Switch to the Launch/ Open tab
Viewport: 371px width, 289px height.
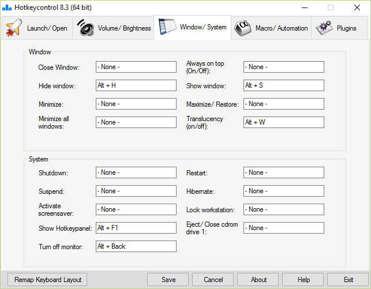37,28
